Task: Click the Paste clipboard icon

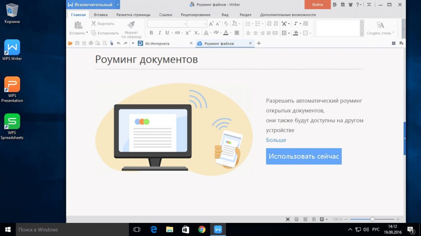Action: click(78, 25)
